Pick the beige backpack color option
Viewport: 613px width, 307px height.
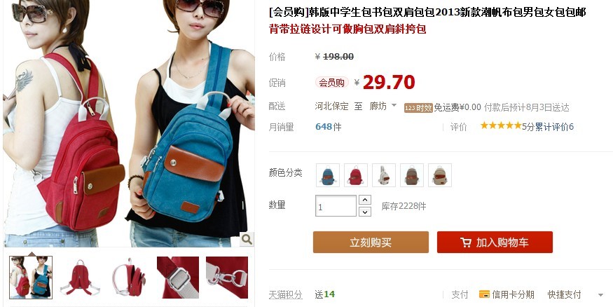(x=440, y=175)
